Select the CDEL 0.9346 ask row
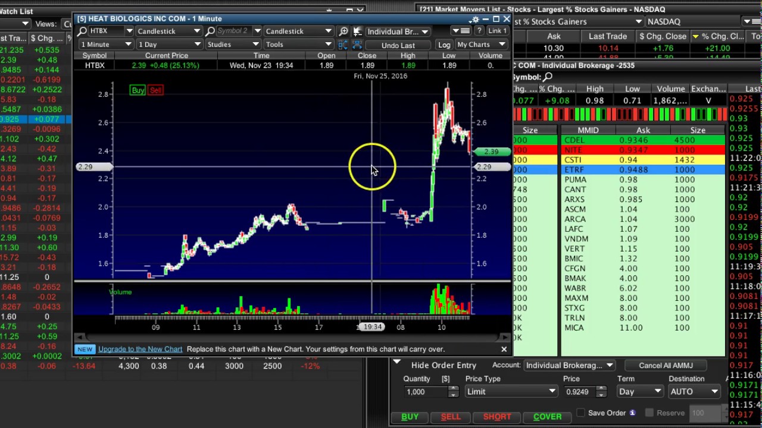 642,140
